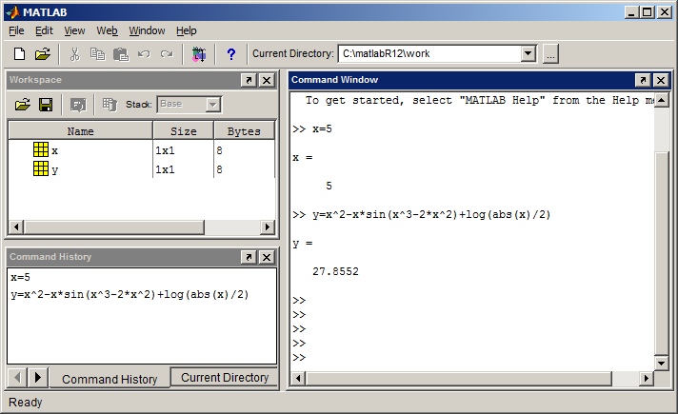Save the workspace with the floppy disk icon
This screenshot has width=678, height=414.
pyautogui.click(x=46, y=105)
